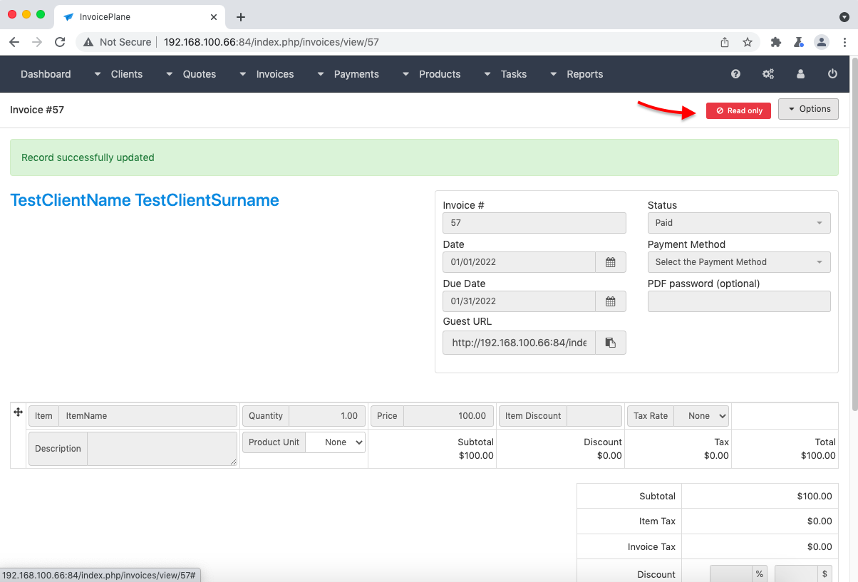Open the Tax Rate select box
The height and width of the screenshot is (582, 858).
[701, 416]
